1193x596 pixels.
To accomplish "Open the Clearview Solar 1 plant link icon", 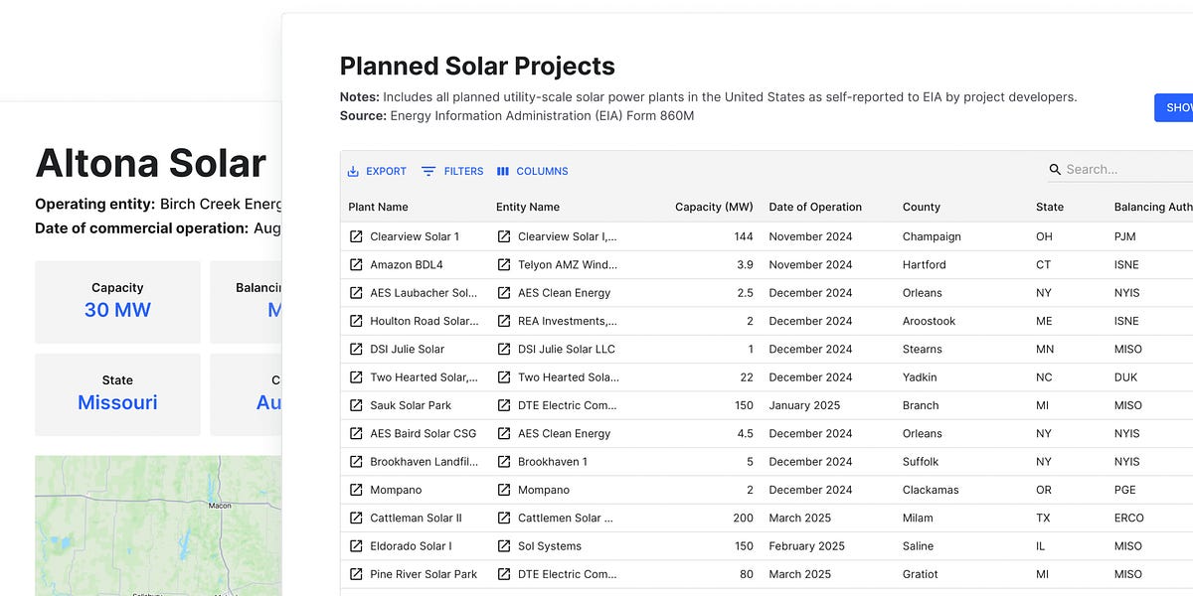I will (x=356, y=236).
